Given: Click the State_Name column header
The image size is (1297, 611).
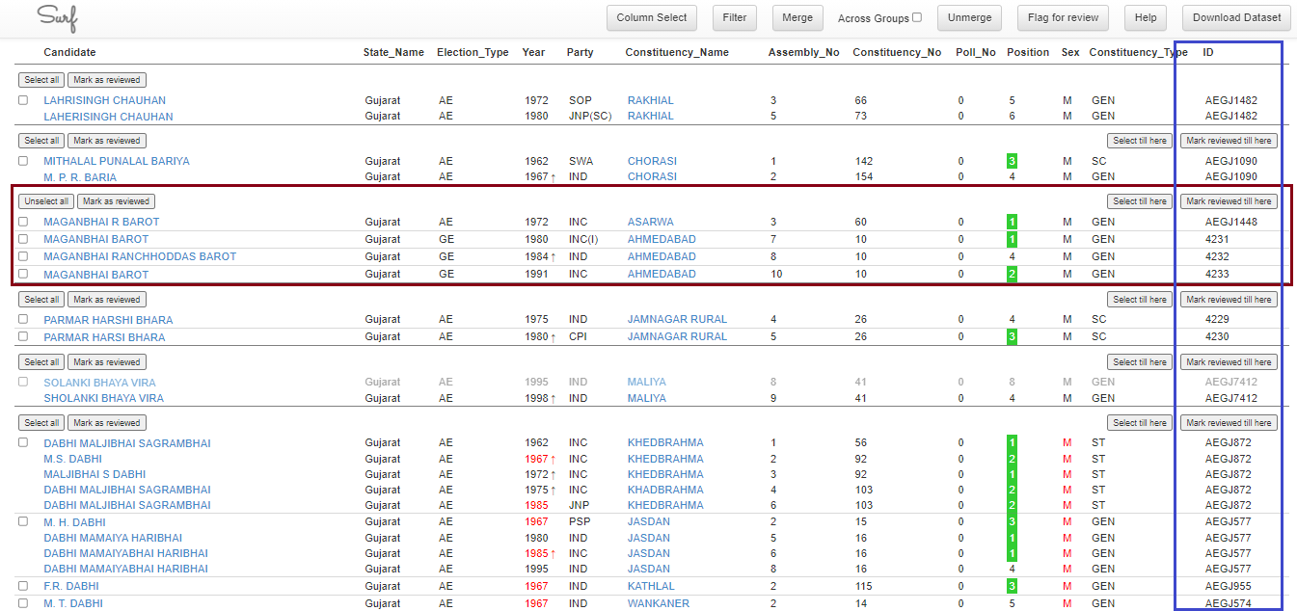Looking at the screenshot, I should [x=393, y=52].
